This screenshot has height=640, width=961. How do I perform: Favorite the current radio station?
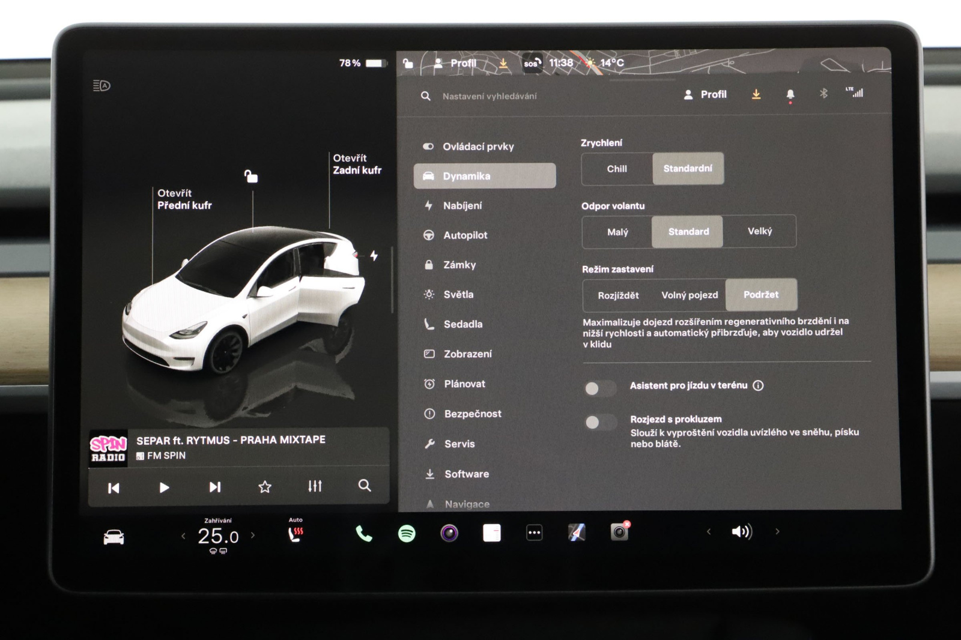coord(264,487)
